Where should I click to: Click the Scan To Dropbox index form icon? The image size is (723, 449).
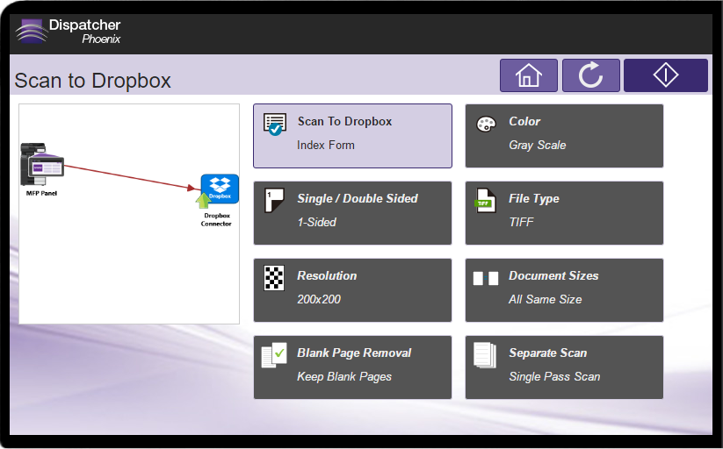(x=275, y=125)
